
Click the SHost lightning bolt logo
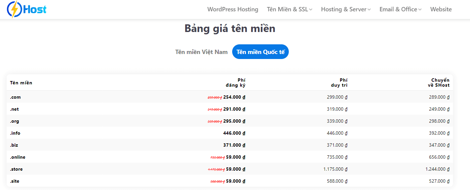click(x=27, y=9)
